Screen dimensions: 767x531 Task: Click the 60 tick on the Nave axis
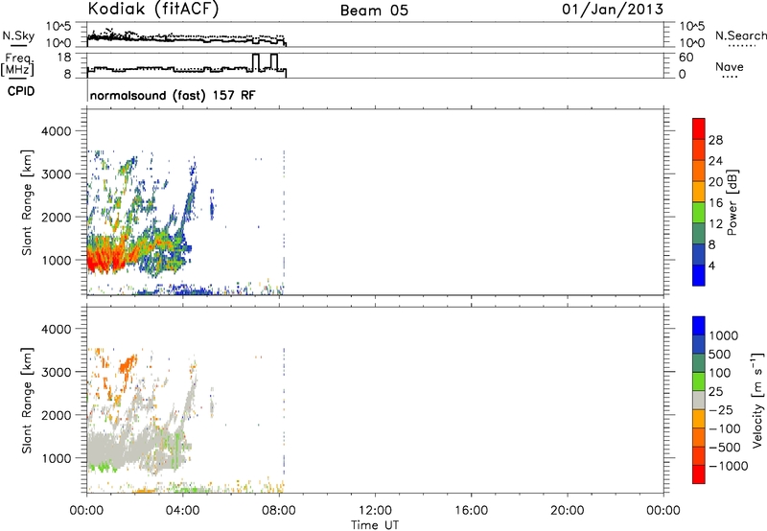[686, 58]
